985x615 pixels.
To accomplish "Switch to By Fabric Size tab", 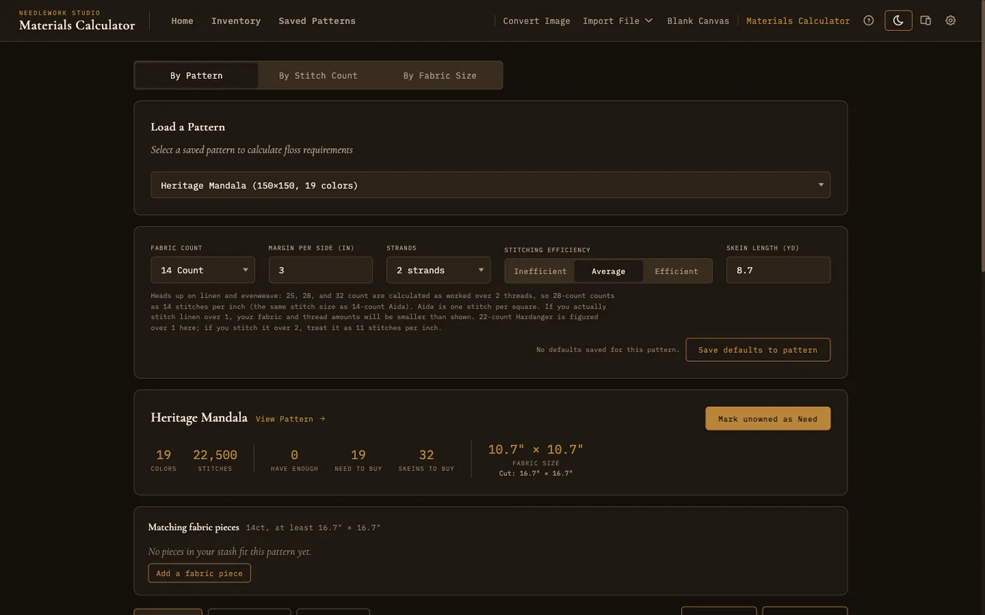I will (440, 75).
